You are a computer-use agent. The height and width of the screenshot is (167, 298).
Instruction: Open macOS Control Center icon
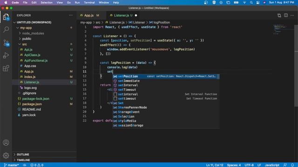[257, 2]
